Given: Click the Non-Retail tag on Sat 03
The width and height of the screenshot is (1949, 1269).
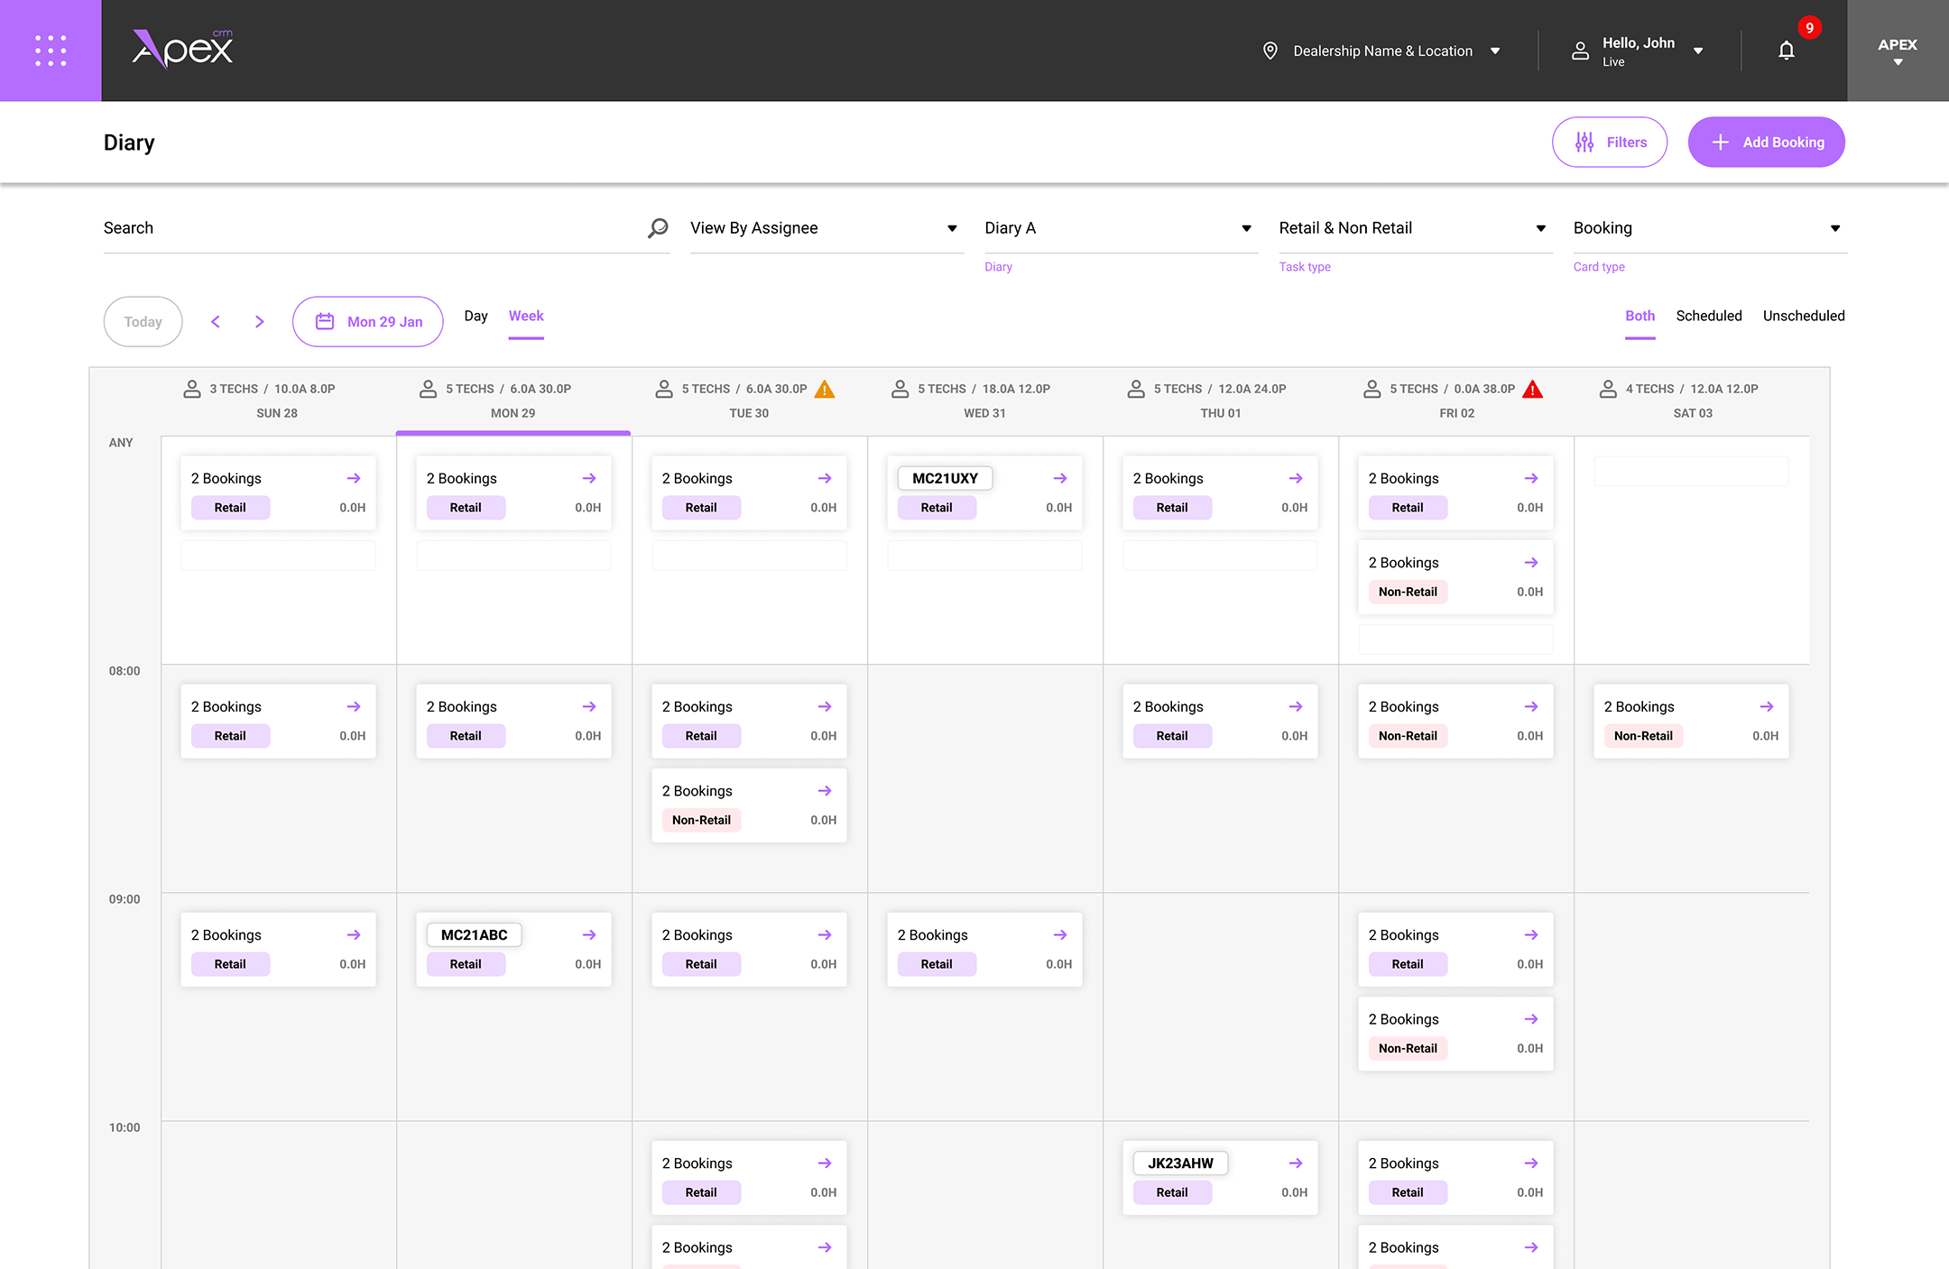Looking at the screenshot, I should (1642, 736).
